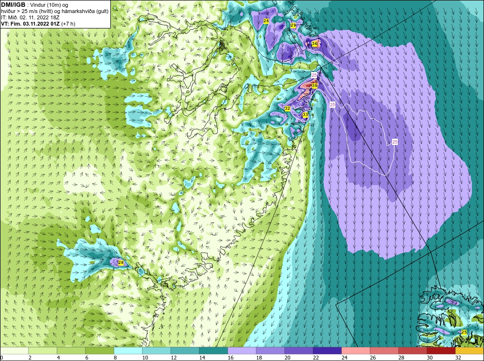The width and height of the screenshot is (484, 361).
Task: Click the yellow 28 gust label on southwest coast
Action: point(121,263)
